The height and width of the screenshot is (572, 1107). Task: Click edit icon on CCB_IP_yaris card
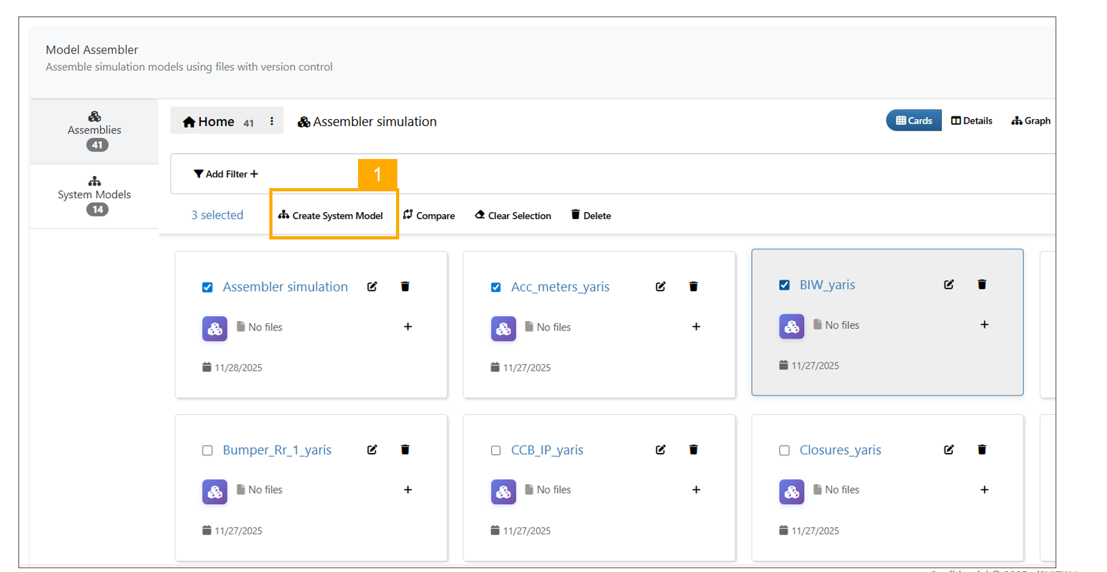660,450
